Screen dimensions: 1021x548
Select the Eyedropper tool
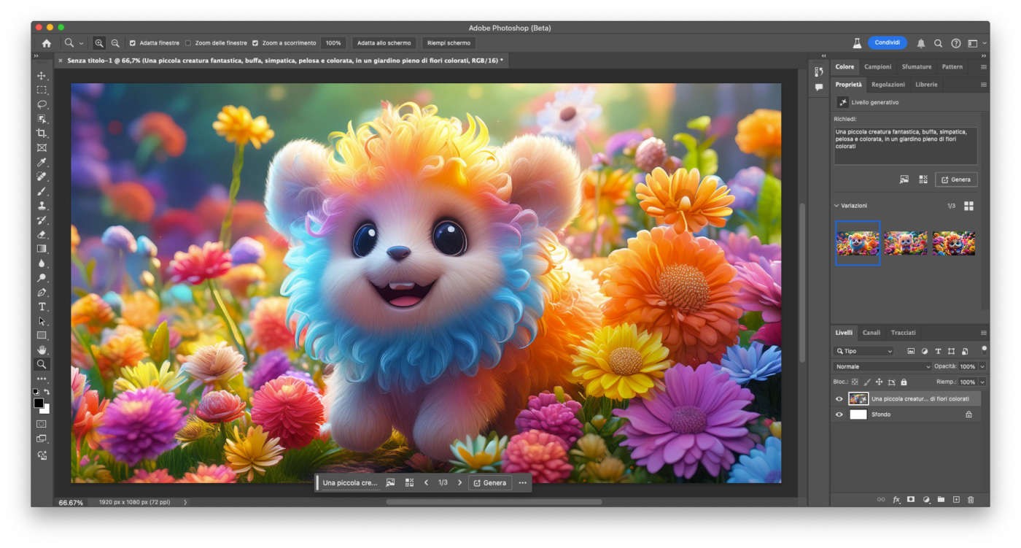pyautogui.click(x=42, y=162)
